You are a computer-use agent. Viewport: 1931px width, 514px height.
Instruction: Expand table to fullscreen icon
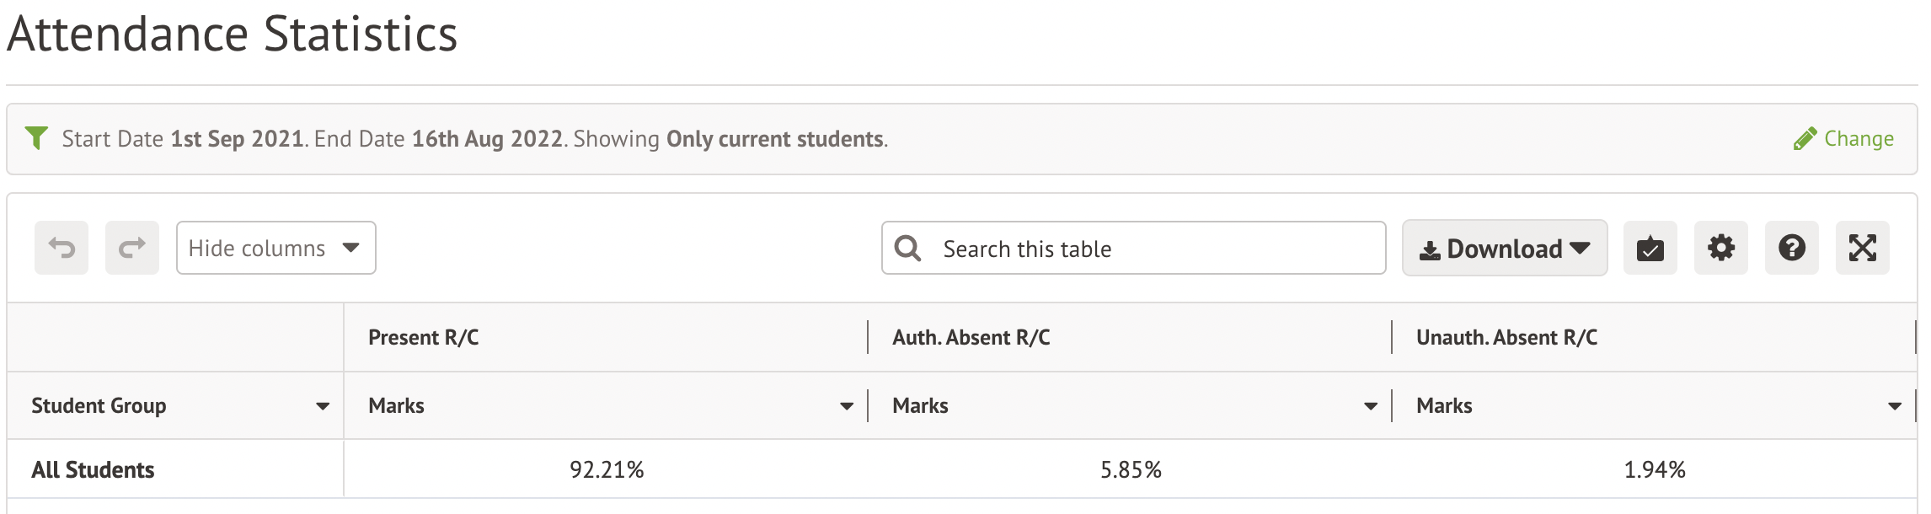coord(1862,248)
